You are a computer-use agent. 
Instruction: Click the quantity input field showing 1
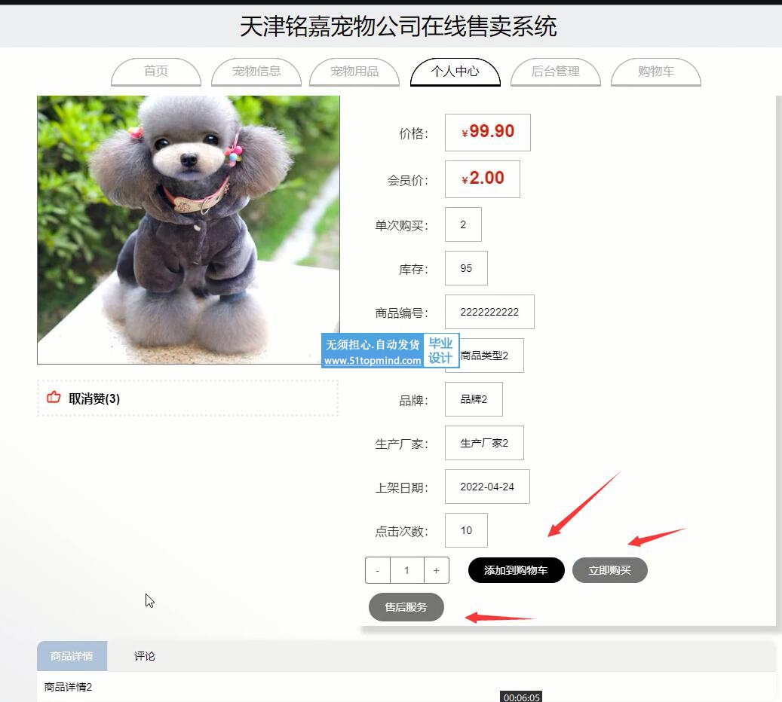point(407,570)
